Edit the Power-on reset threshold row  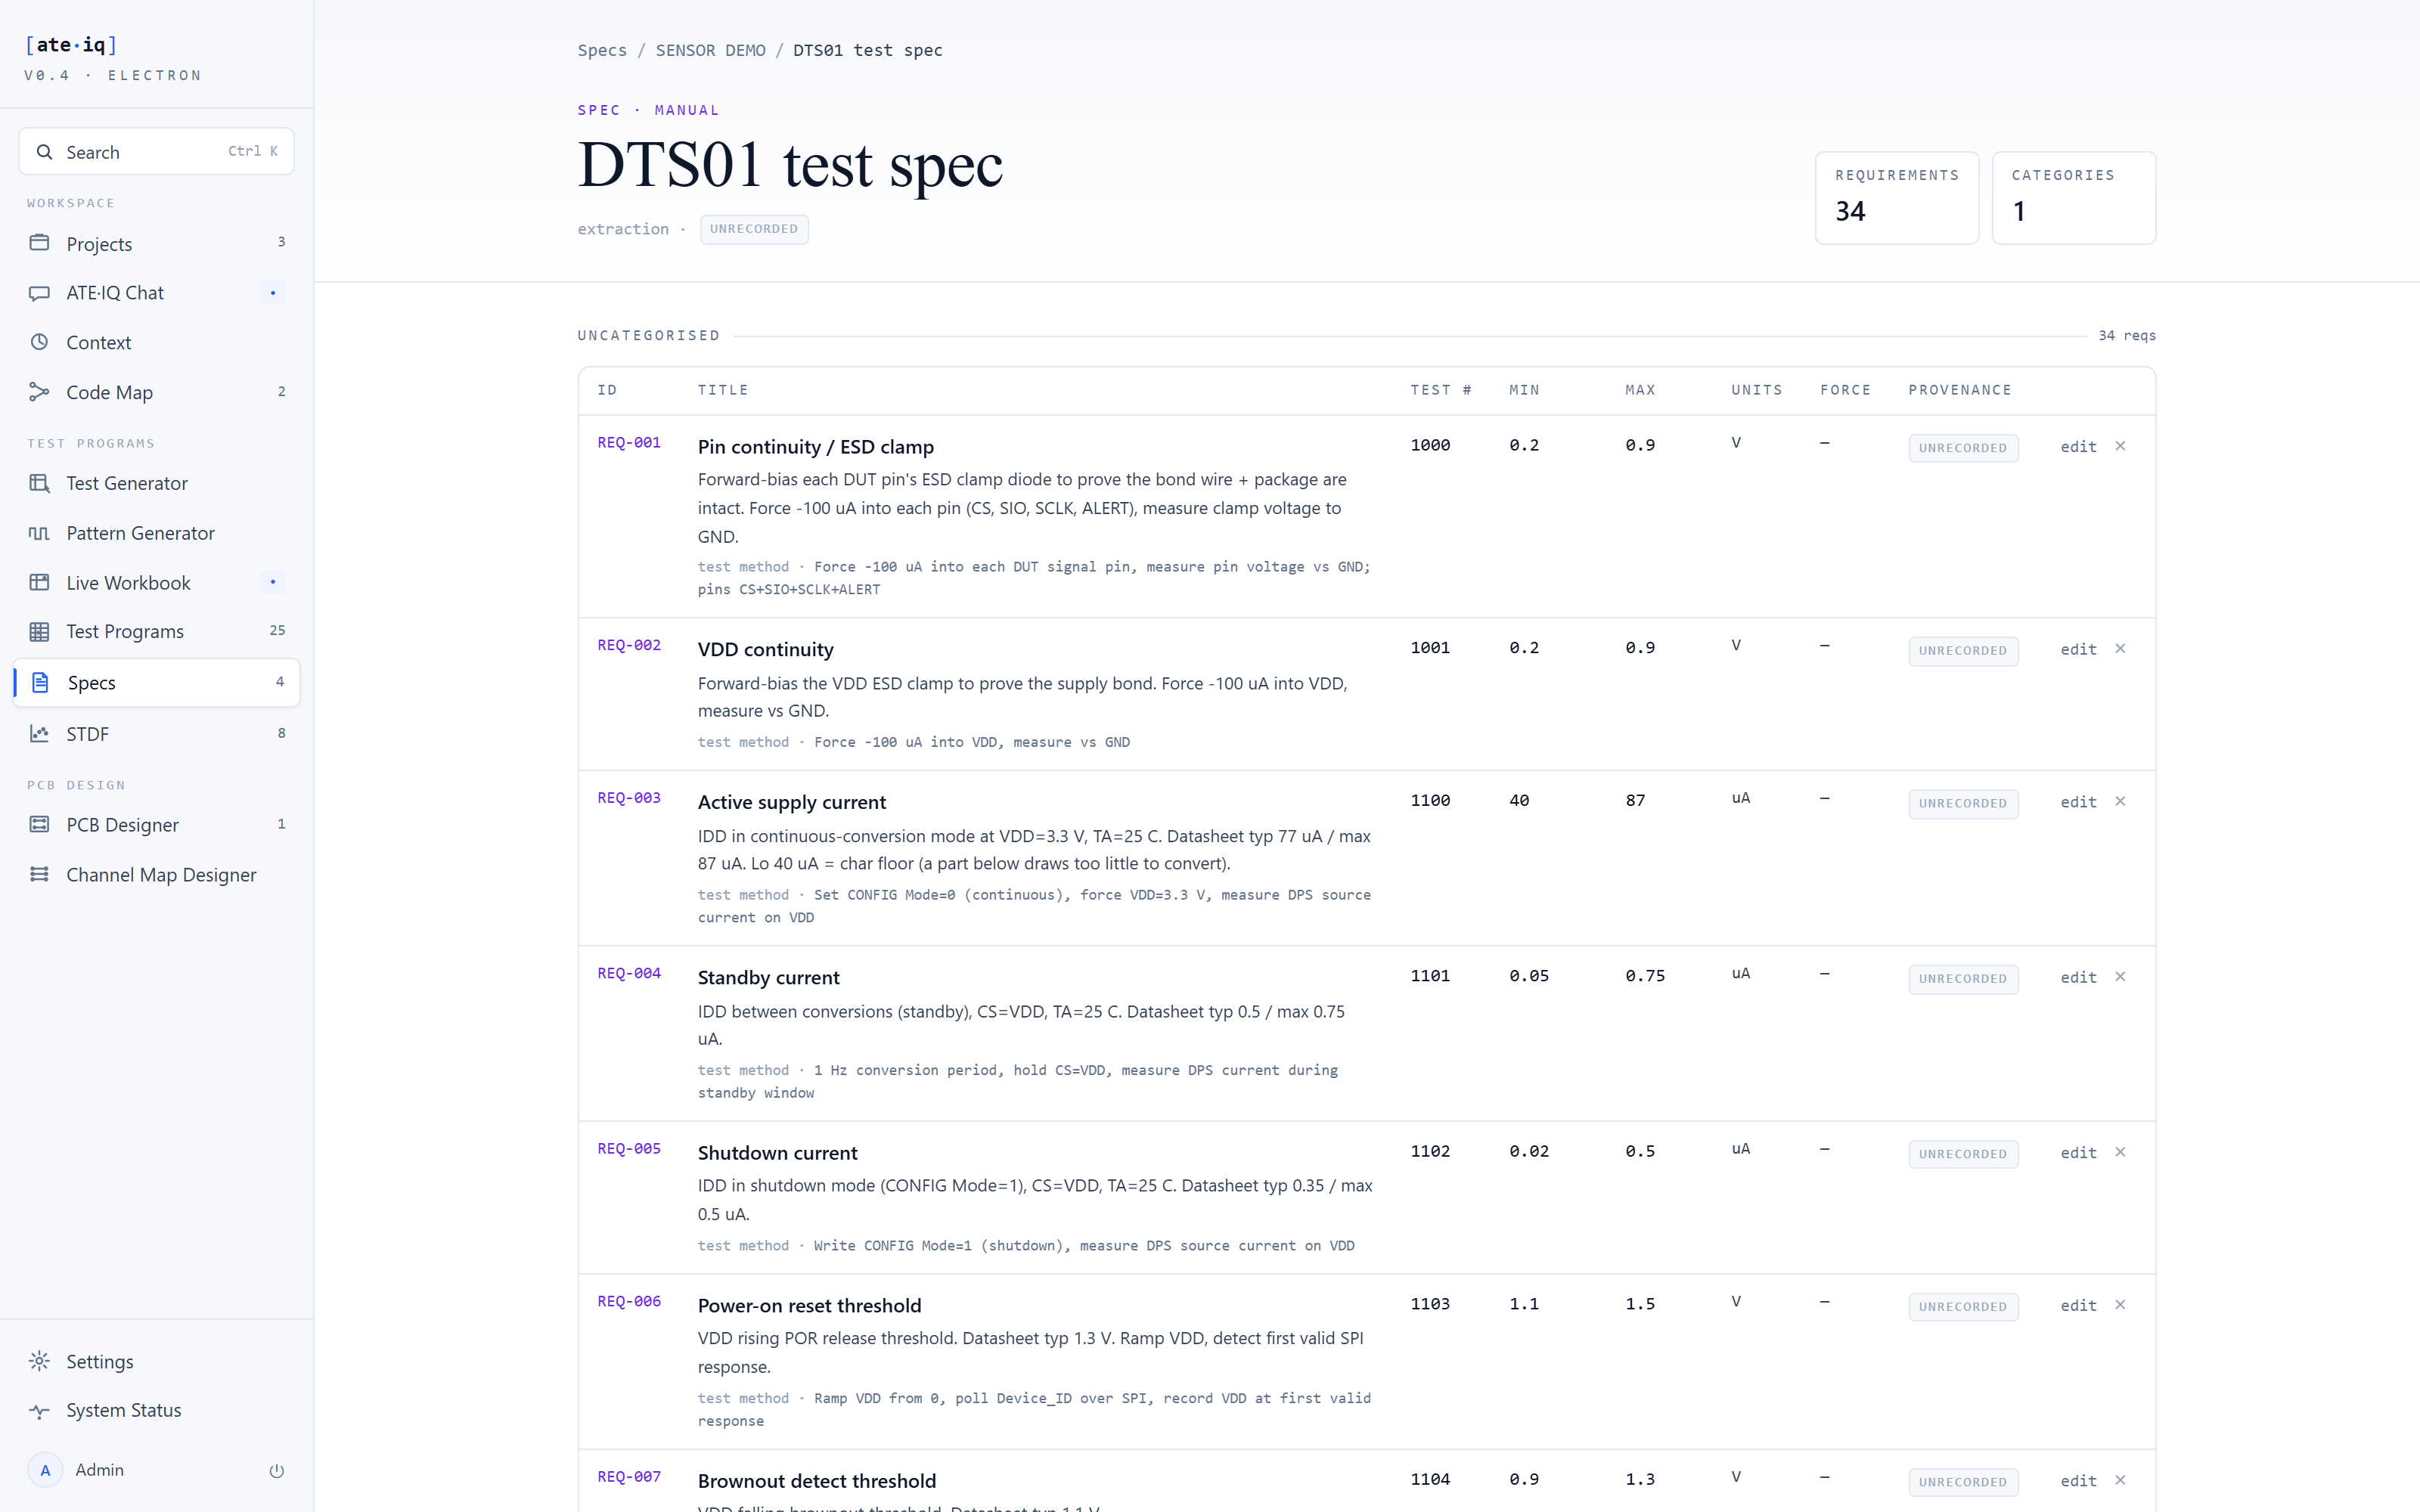(2078, 1305)
